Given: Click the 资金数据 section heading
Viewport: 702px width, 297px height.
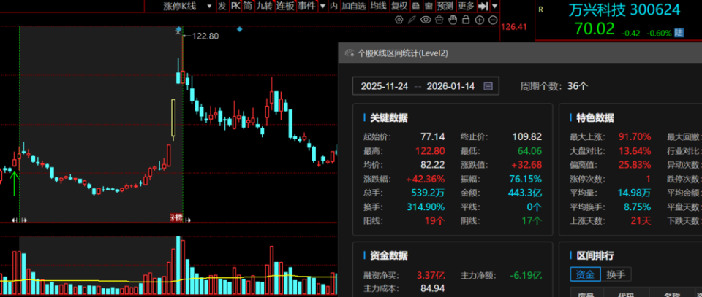Looking at the screenshot, I should coord(388,255).
